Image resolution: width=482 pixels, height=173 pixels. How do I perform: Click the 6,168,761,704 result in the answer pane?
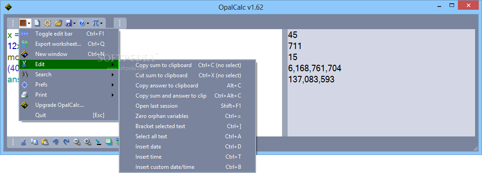(315, 68)
